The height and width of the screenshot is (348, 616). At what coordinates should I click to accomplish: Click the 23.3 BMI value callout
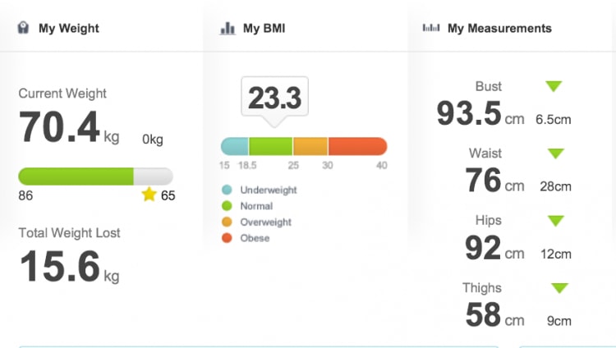click(274, 97)
